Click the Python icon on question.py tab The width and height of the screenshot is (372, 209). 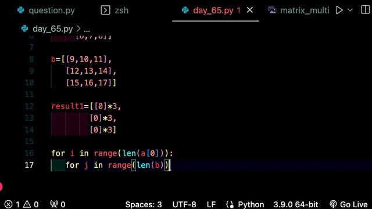pos(21,10)
